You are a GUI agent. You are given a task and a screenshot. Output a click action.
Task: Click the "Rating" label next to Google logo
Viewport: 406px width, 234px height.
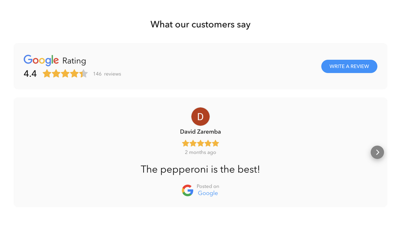[74, 61]
